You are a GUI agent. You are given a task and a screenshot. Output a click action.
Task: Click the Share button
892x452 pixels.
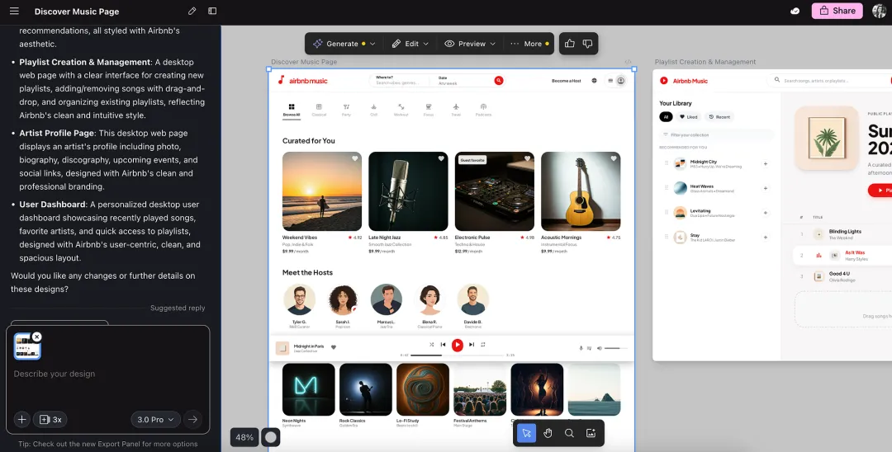(837, 11)
